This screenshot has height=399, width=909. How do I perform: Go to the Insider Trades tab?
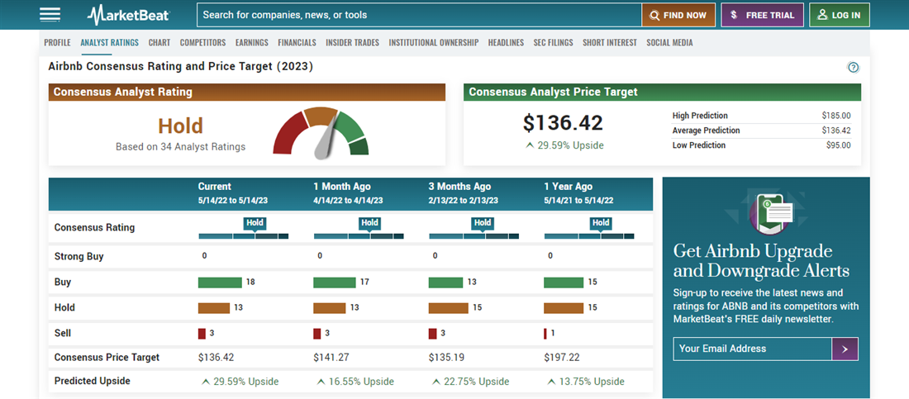tap(352, 43)
